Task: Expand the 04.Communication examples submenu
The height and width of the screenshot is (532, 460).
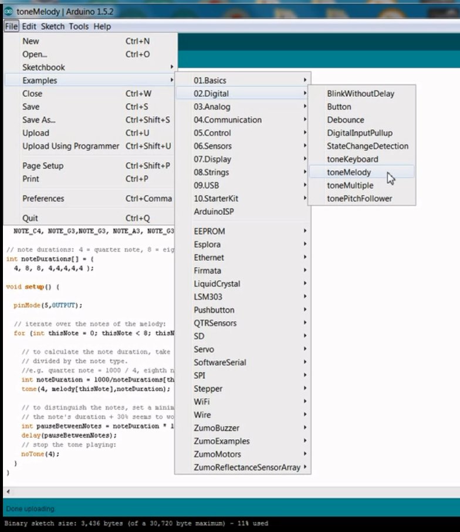Action: [243, 120]
